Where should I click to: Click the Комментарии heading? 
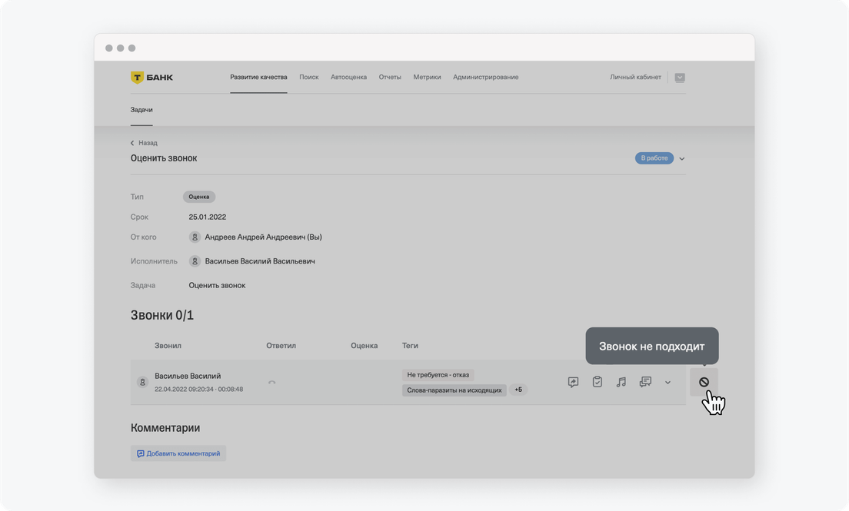[165, 428]
